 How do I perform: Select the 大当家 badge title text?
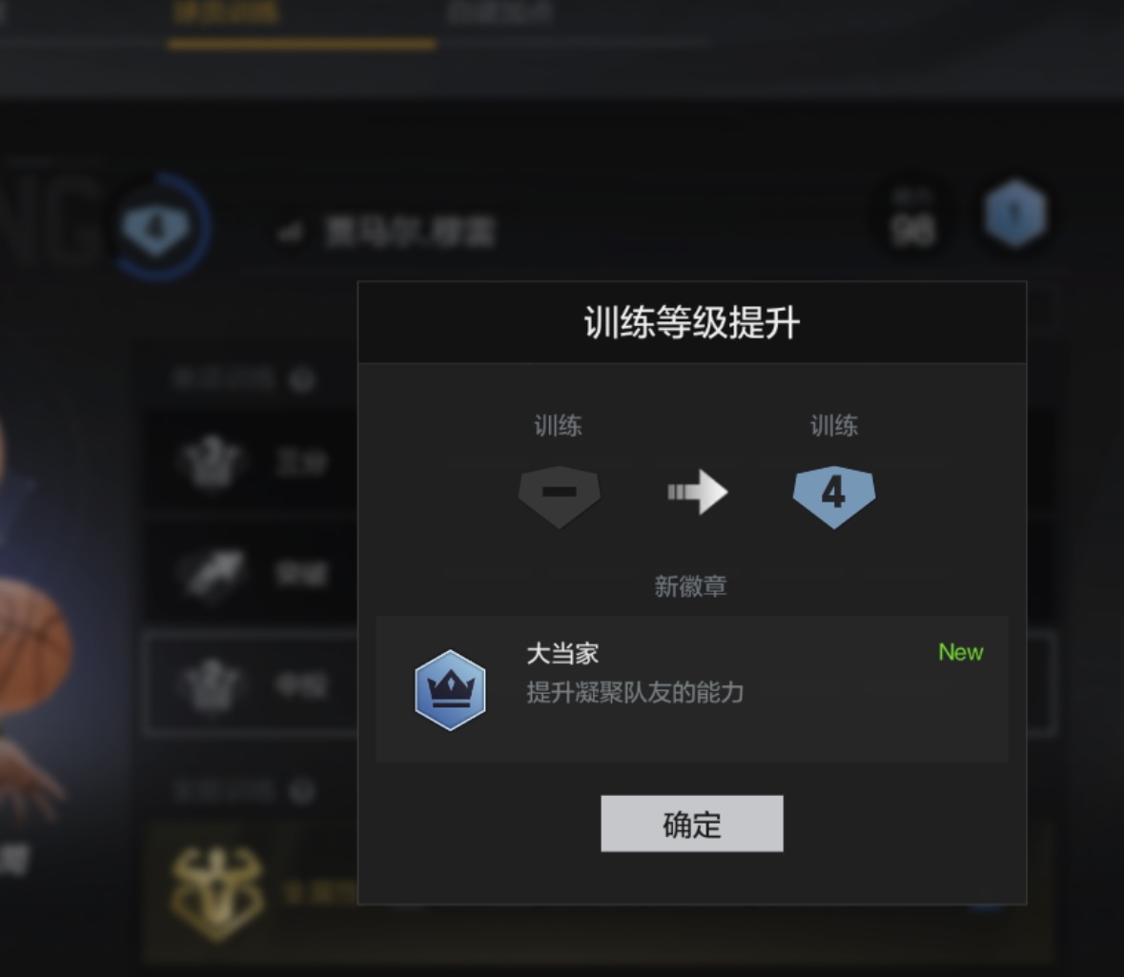tap(562, 654)
